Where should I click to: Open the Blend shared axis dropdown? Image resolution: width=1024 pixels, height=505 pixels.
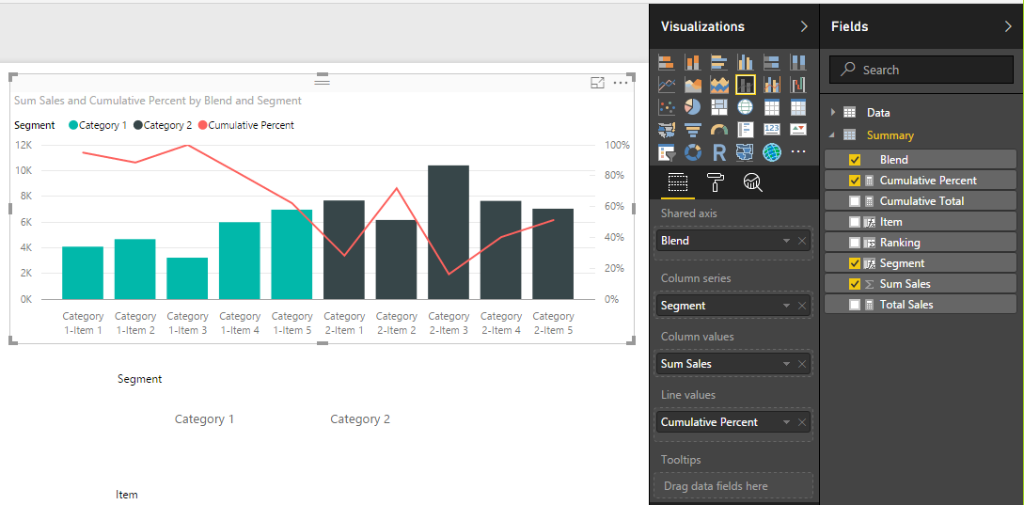point(786,241)
